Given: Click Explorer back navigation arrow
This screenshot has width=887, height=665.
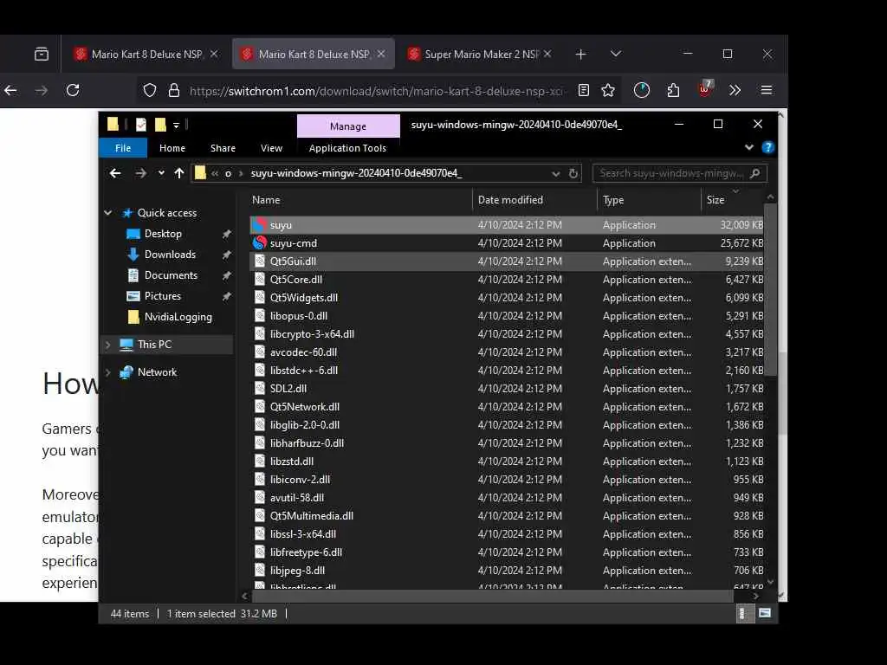Looking at the screenshot, I should tap(115, 173).
